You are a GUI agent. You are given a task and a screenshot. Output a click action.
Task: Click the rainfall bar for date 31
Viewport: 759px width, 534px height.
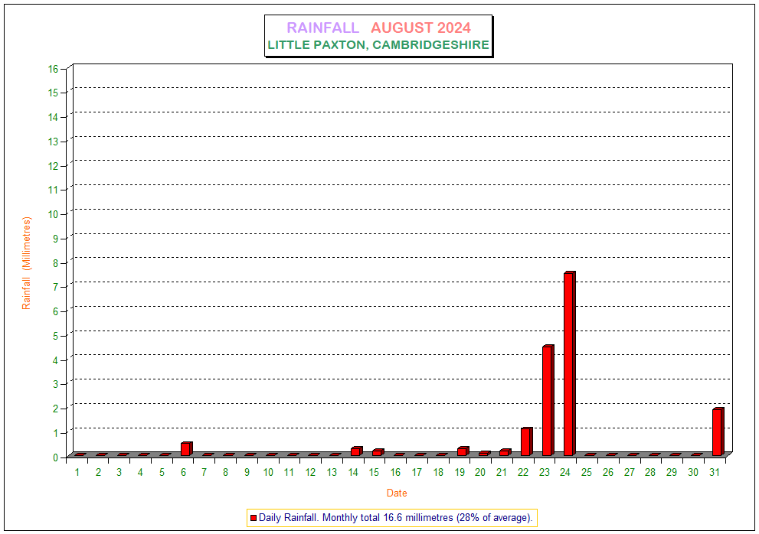pyautogui.click(x=718, y=432)
